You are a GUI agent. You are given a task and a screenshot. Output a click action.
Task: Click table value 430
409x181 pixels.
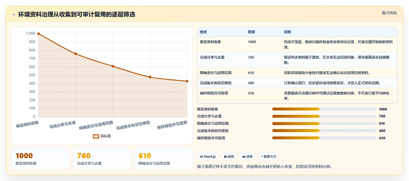click(251, 93)
